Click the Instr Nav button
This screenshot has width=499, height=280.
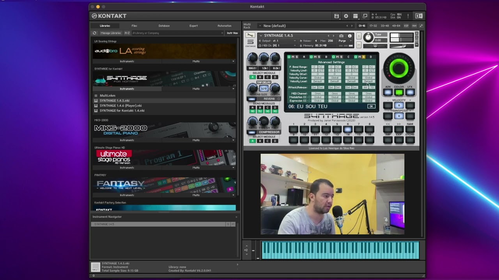[x=232, y=33]
